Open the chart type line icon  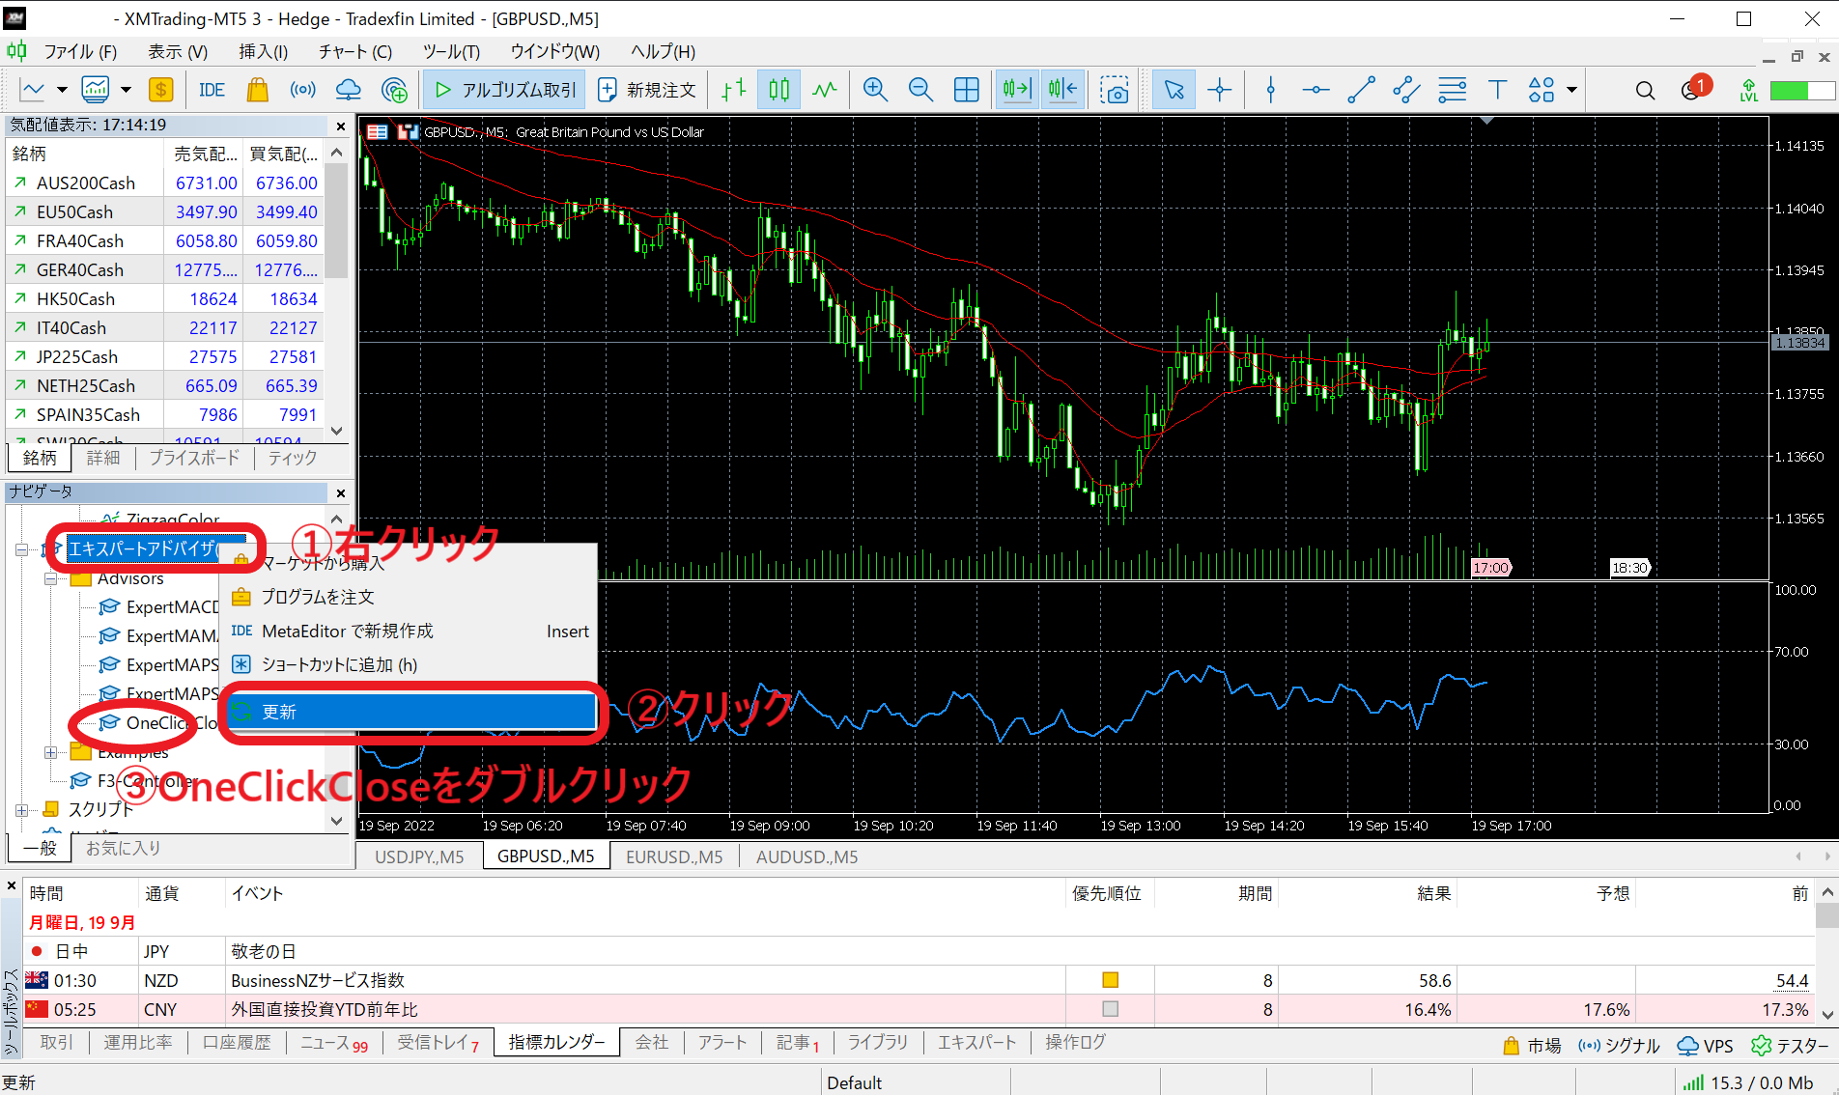(33, 90)
